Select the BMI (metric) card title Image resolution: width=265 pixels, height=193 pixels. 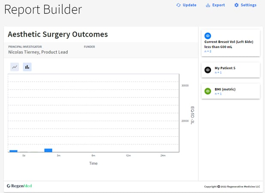(225, 89)
